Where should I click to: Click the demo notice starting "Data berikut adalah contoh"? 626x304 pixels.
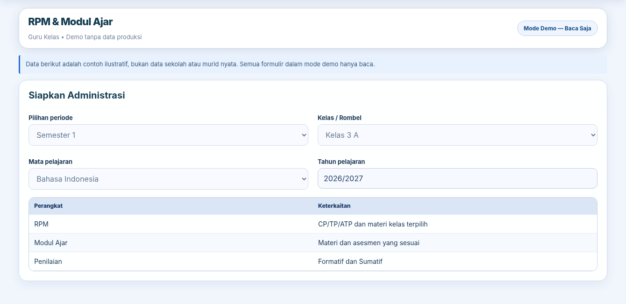(313, 64)
